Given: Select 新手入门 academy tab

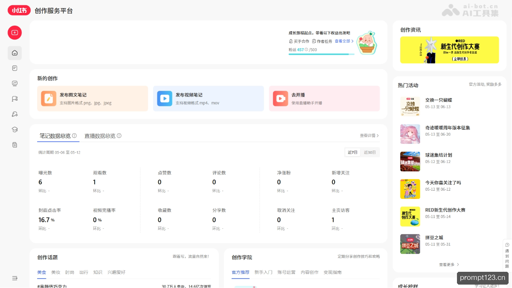Looking at the screenshot, I should coord(263,272).
